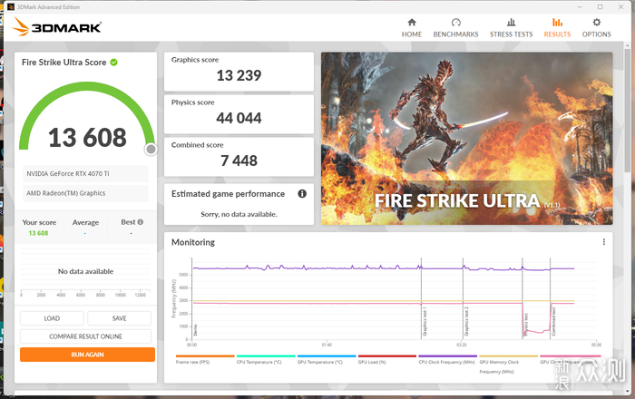Go to the HOME tab
635x399 pixels.
(412, 28)
